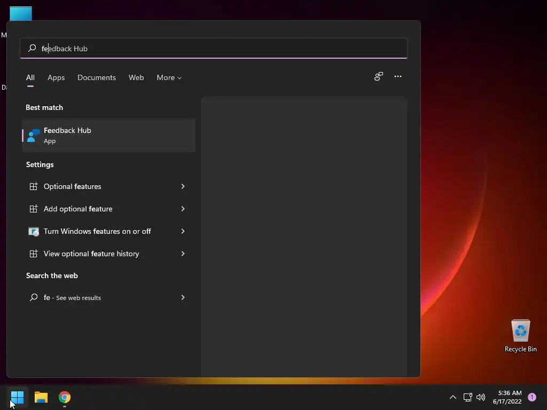547x410 pixels.
Task: Switch to the All filter tab
Action: [x=30, y=77]
